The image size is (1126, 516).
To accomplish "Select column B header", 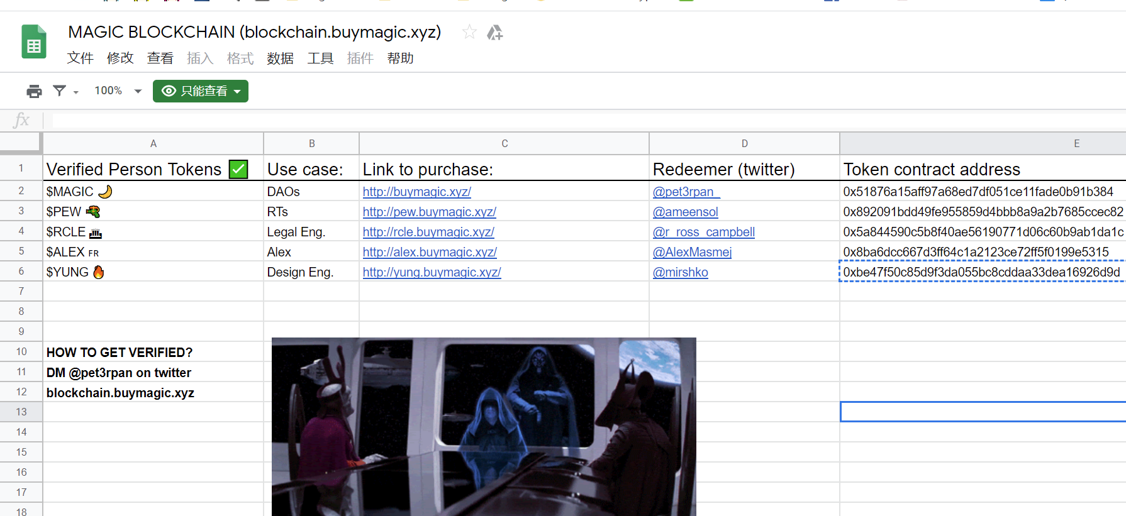I will click(312, 144).
